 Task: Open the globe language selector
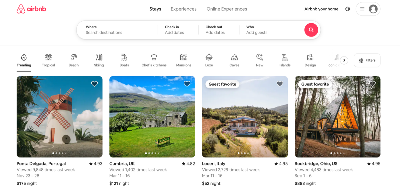click(x=348, y=9)
